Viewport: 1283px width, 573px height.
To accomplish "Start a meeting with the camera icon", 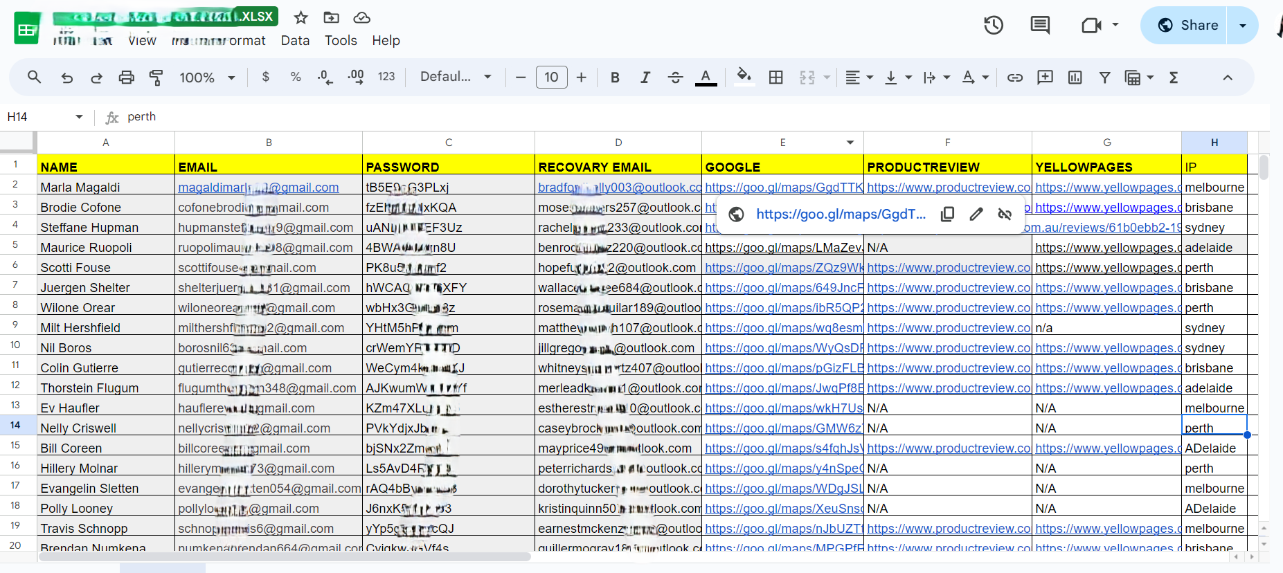I will click(1092, 26).
